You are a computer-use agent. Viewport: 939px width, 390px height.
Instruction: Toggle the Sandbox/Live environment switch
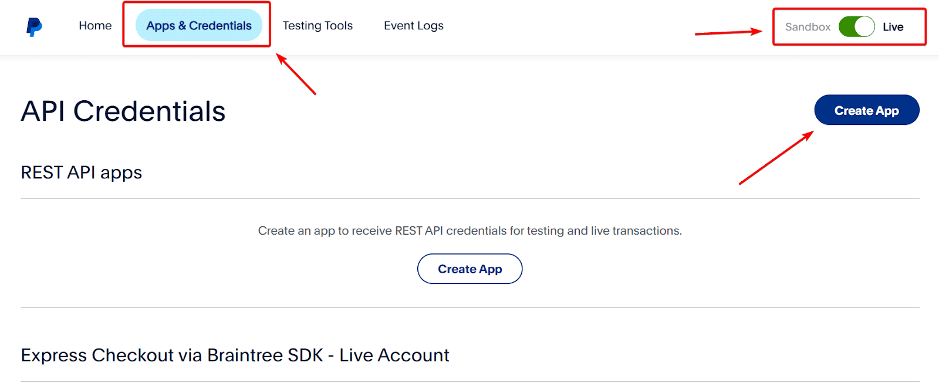[856, 27]
